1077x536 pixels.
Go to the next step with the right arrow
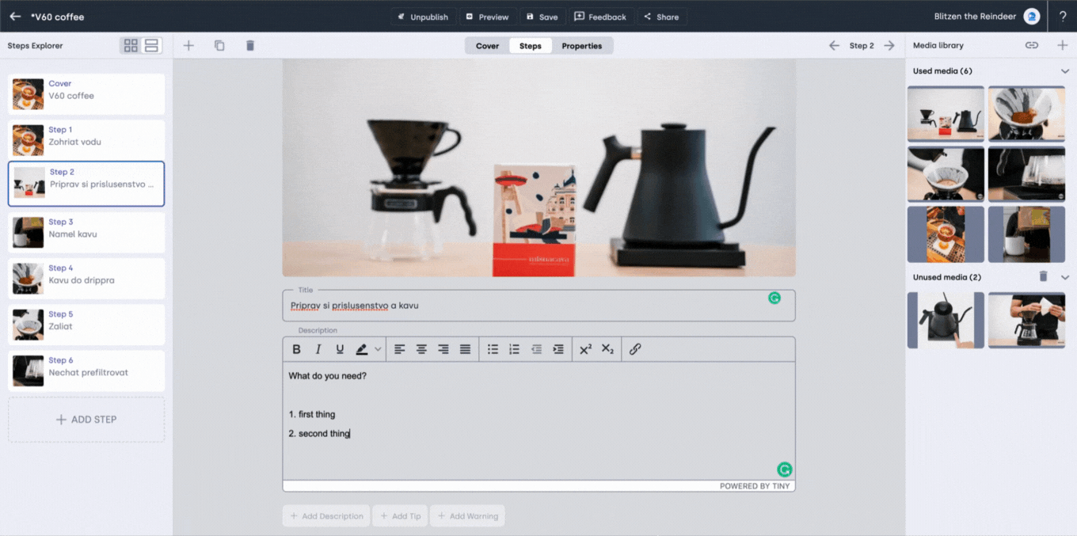pos(889,46)
